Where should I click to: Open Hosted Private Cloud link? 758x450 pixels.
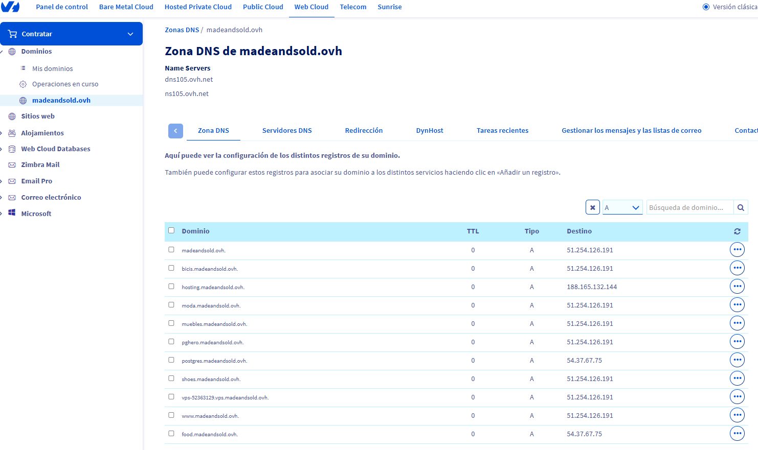pyautogui.click(x=198, y=7)
